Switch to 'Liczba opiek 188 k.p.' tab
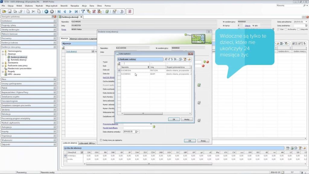This screenshot has width=309, height=174. click(87, 143)
